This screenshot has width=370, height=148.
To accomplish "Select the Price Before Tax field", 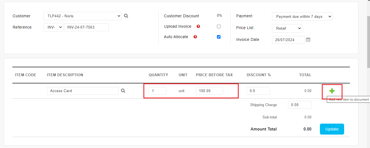I will click(209, 91).
